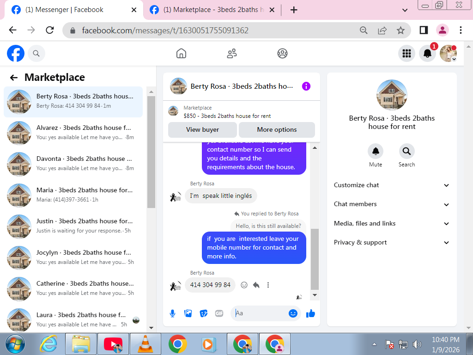Open a new Chrome tab

pos(294,10)
